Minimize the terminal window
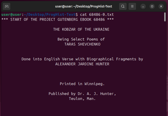Image resolution: width=168 pixels, height=116 pixels. tap(143, 6)
